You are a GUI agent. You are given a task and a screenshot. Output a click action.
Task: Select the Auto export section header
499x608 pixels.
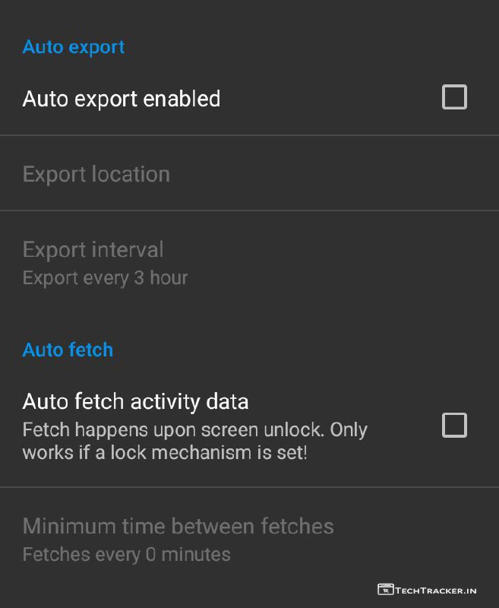pos(74,47)
